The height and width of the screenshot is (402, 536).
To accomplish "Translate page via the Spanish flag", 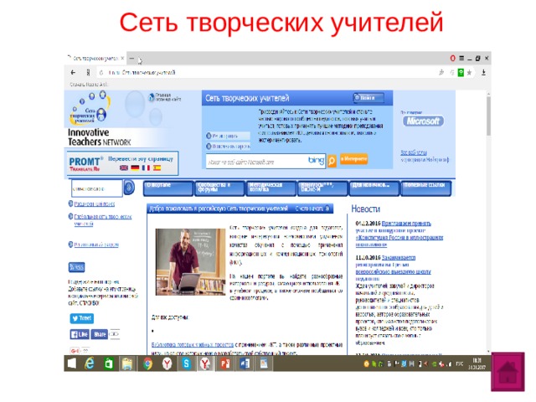I will (157, 167).
